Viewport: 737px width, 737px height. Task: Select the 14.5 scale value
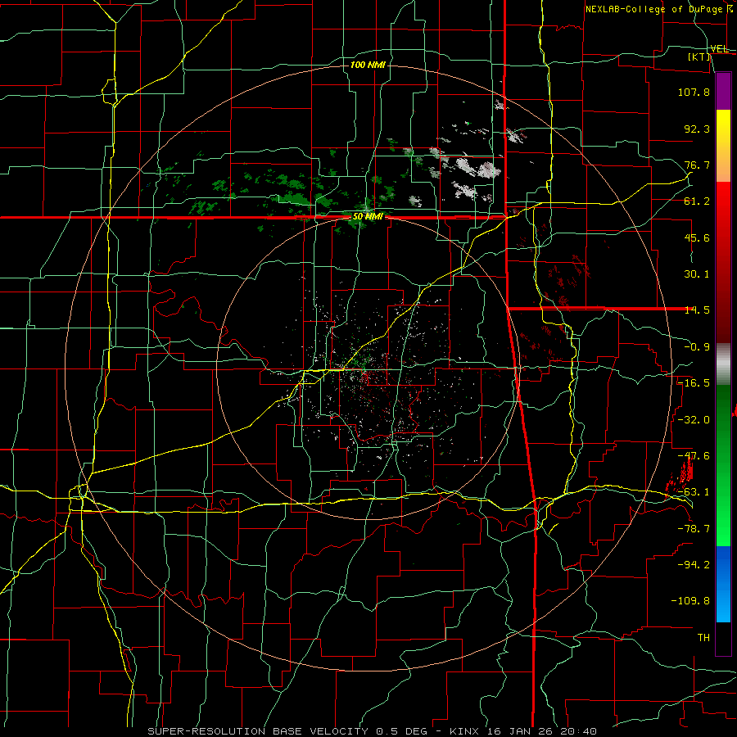pyautogui.click(x=697, y=310)
